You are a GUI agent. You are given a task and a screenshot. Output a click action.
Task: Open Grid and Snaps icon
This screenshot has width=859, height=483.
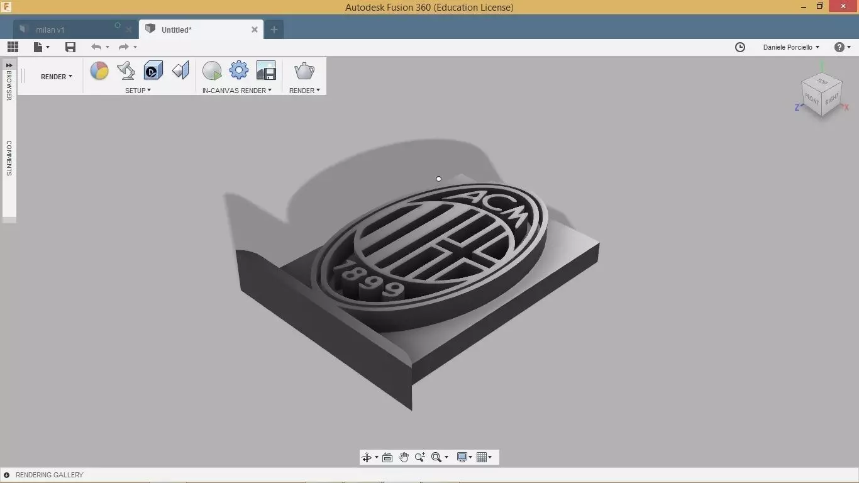(x=482, y=457)
